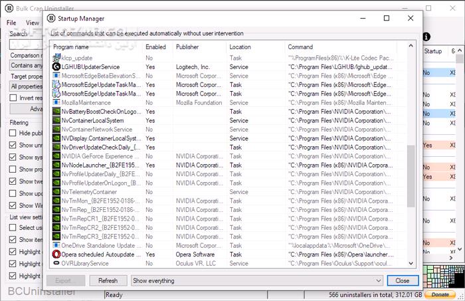This screenshot has height=301, width=465.
Task: Sort by Enabled column header
Action: coord(155,47)
